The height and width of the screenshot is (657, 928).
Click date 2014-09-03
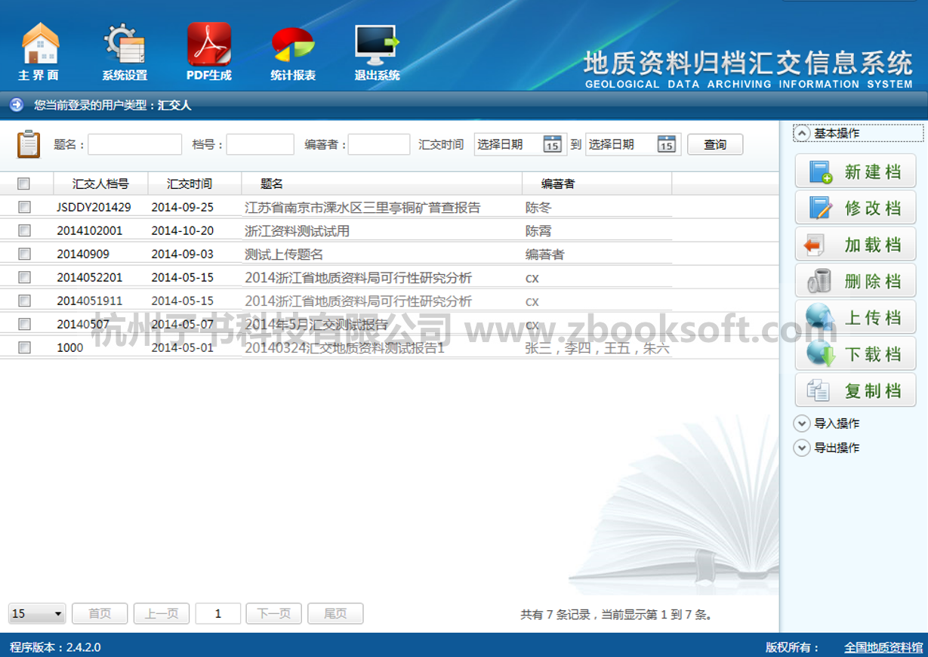(182, 254)
